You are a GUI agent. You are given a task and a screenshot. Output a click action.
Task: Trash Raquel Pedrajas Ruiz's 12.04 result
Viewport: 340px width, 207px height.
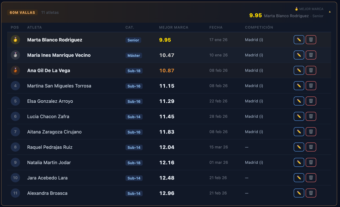[311, 147]
